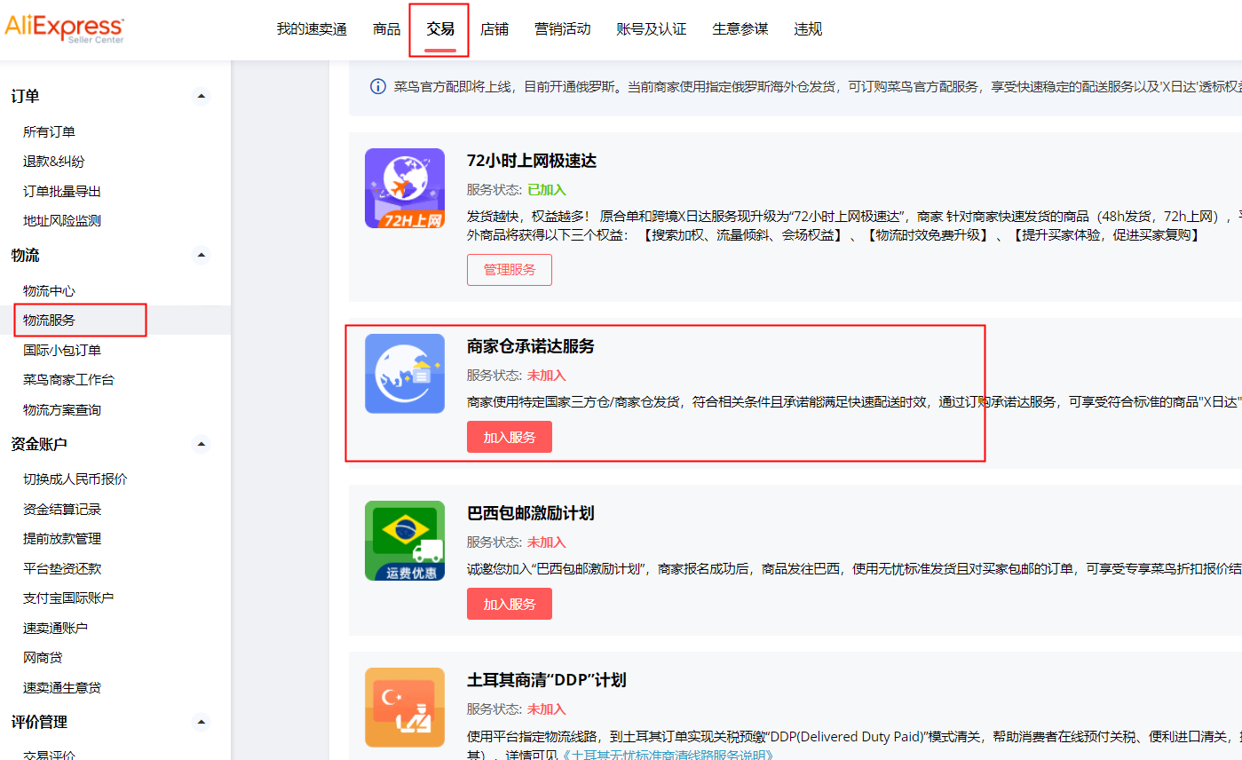Click the 商家仓承诺达服务 title
1242x760 pixels.
(531, 346)
